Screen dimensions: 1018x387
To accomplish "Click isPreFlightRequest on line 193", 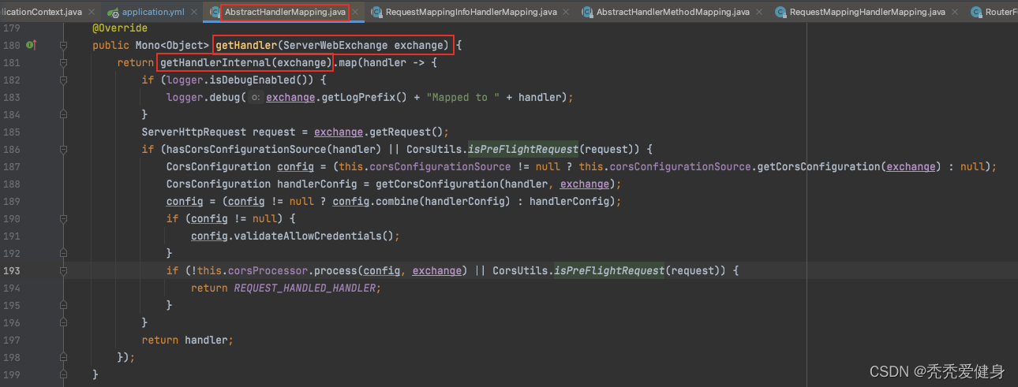I will [x=609, y=270].
